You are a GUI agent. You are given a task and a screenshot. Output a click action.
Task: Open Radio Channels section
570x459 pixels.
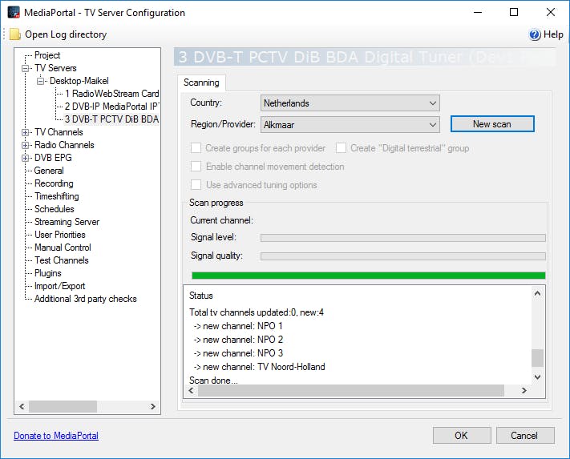(x=64, y=144)
